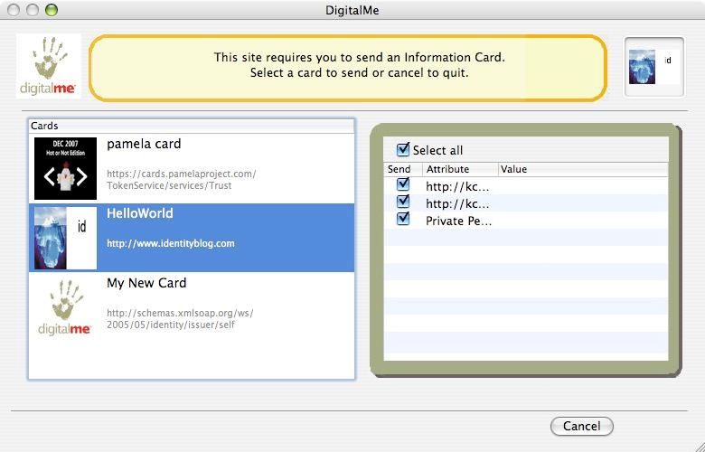The width and height of the screenshot is (705, 452).
Task: Toggle the Select all checkbox
Action: click(x=403, y=150)
